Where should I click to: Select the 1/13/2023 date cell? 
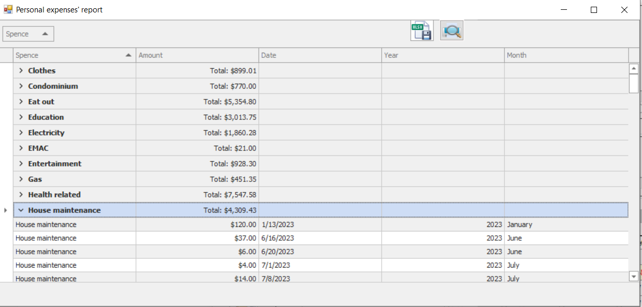[x=320, y=225]
